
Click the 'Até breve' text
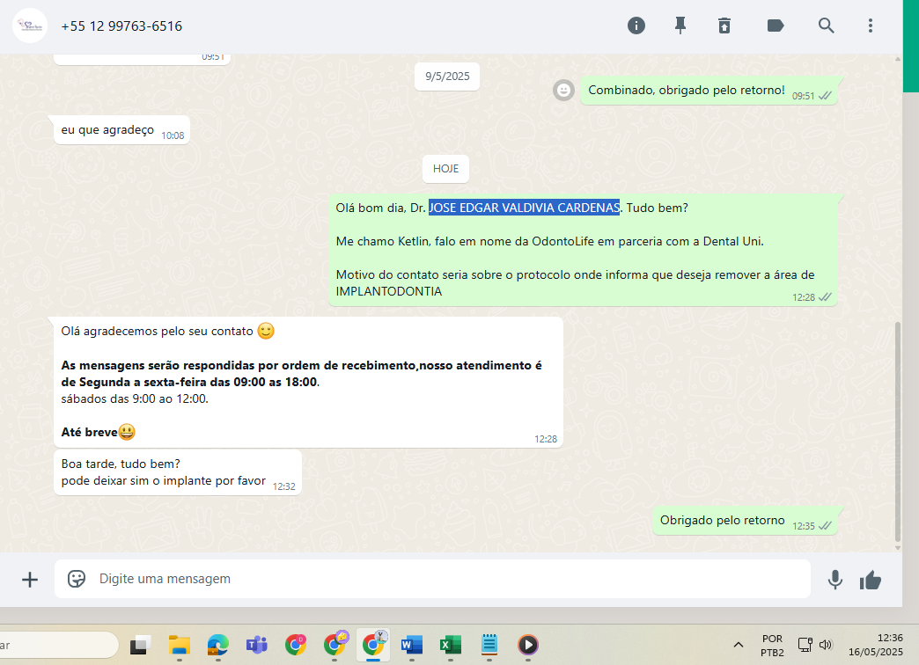tap(89, 433)
